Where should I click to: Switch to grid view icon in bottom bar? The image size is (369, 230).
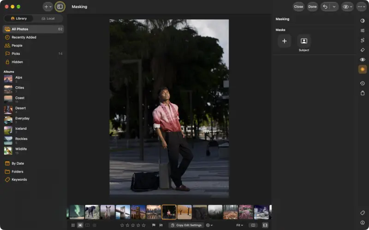73,225
